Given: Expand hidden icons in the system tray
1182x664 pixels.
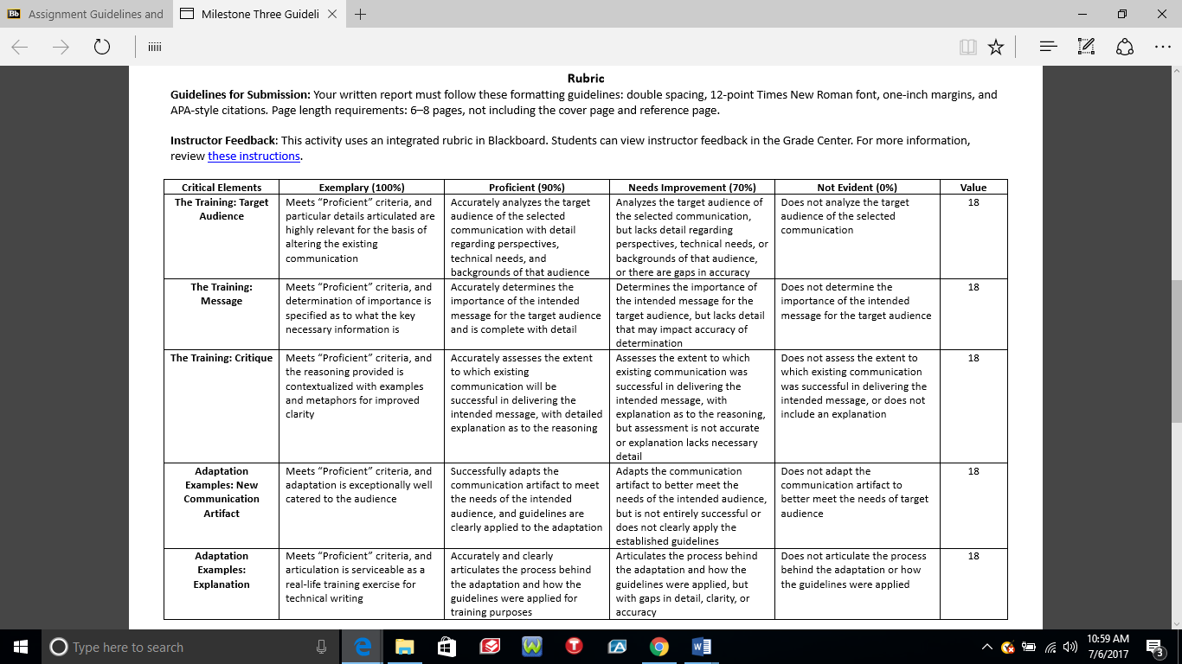Looking at the screenshot, I should tap(986, 646).
